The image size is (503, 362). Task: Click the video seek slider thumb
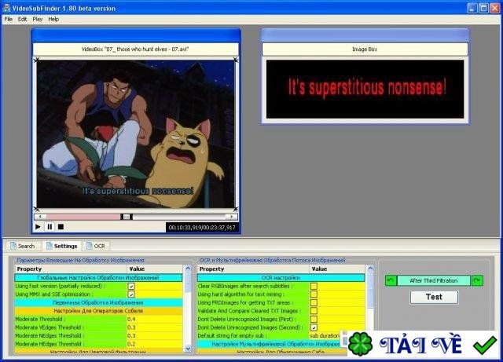(127, 217)
